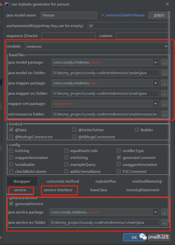
Task: Click the java model src folder path field
Action: point(105,73)
